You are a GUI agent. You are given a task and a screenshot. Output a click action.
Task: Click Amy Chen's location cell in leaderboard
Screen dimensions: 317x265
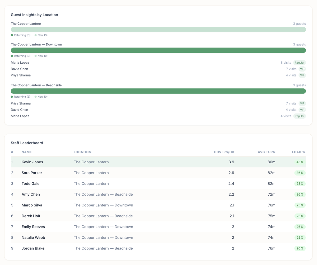(x=103, y=195)
